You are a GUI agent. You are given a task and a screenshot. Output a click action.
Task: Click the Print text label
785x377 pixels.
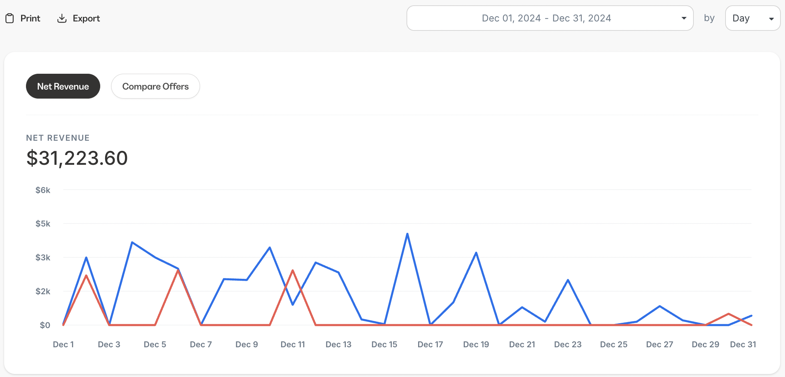point(30,18)
